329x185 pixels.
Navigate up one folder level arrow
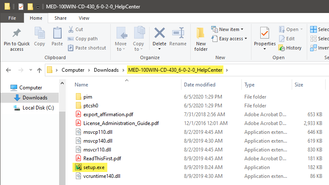[x=39, y=70]
